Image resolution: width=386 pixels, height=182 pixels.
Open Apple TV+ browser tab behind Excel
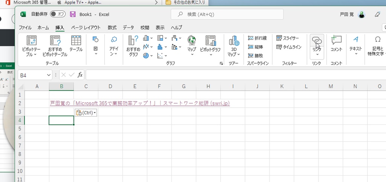coord(79,3)
